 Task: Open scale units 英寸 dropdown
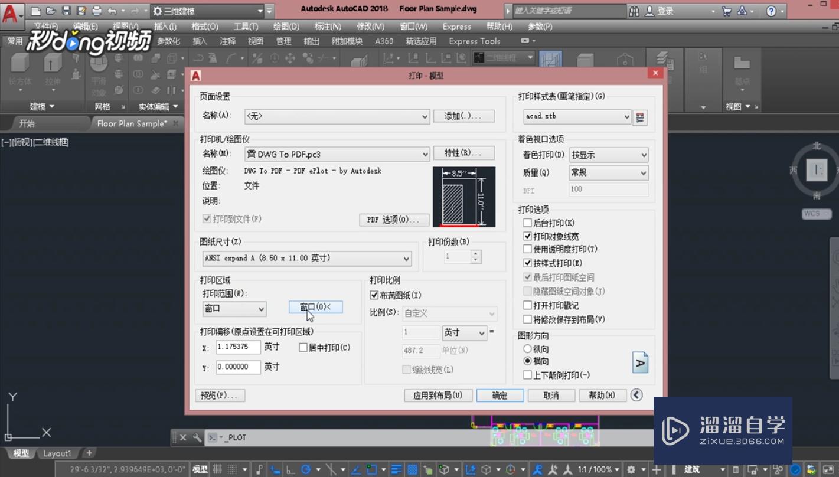(464, 333)
